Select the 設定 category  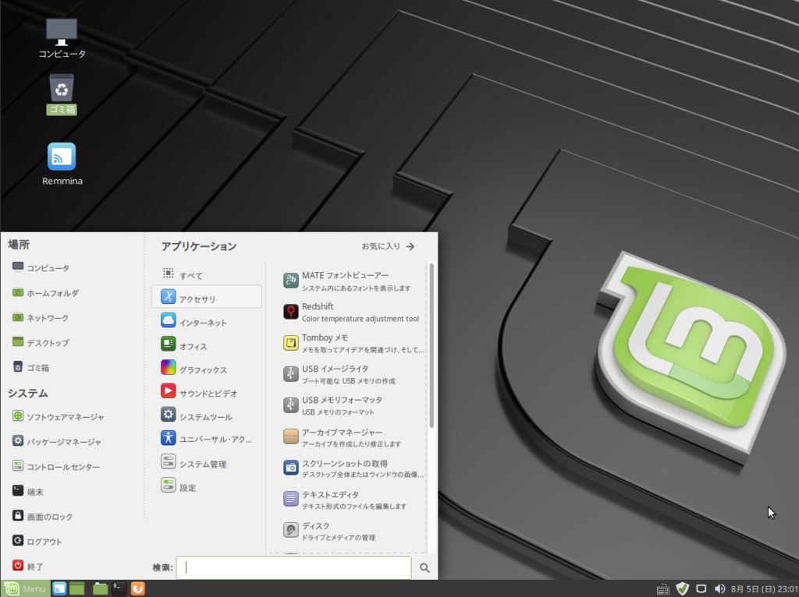point(206,486)
